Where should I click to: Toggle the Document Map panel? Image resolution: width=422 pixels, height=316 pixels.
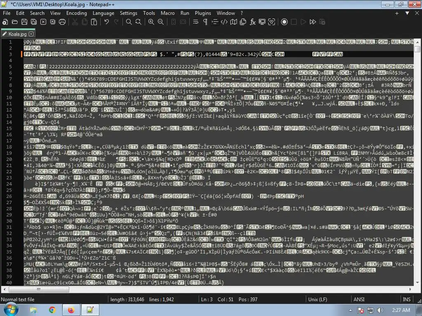pyautogui.click(x=234, y=22)
